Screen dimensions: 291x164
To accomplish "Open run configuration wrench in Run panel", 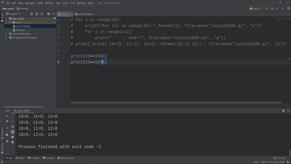I will tap(7, 122).
